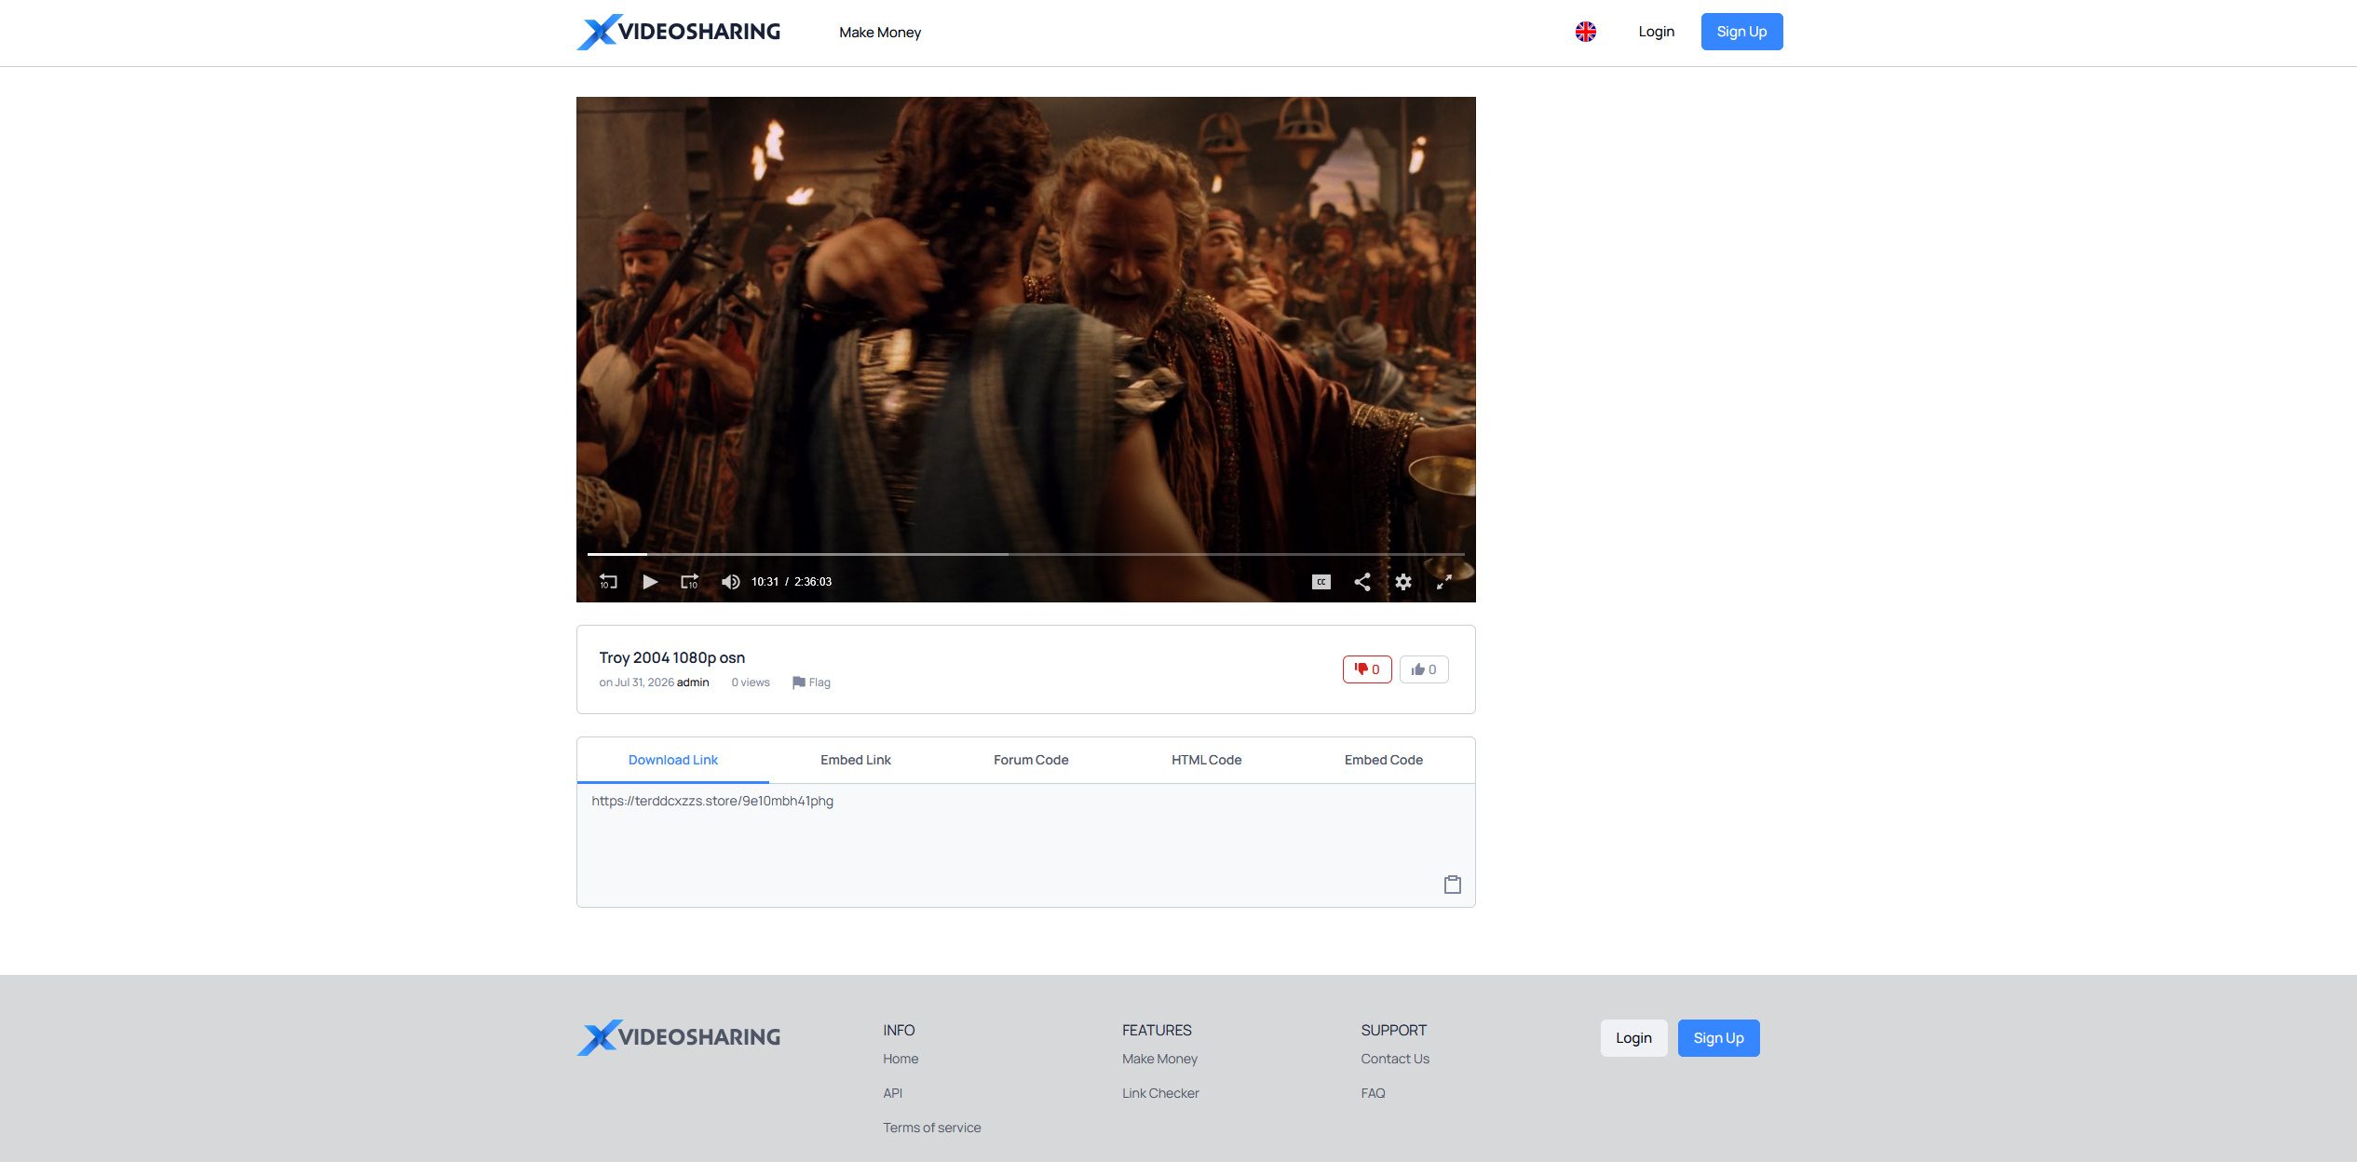Click the footer Sign Up button
This screenshot has height=1162, width=2357.
click(1719, 1038)
